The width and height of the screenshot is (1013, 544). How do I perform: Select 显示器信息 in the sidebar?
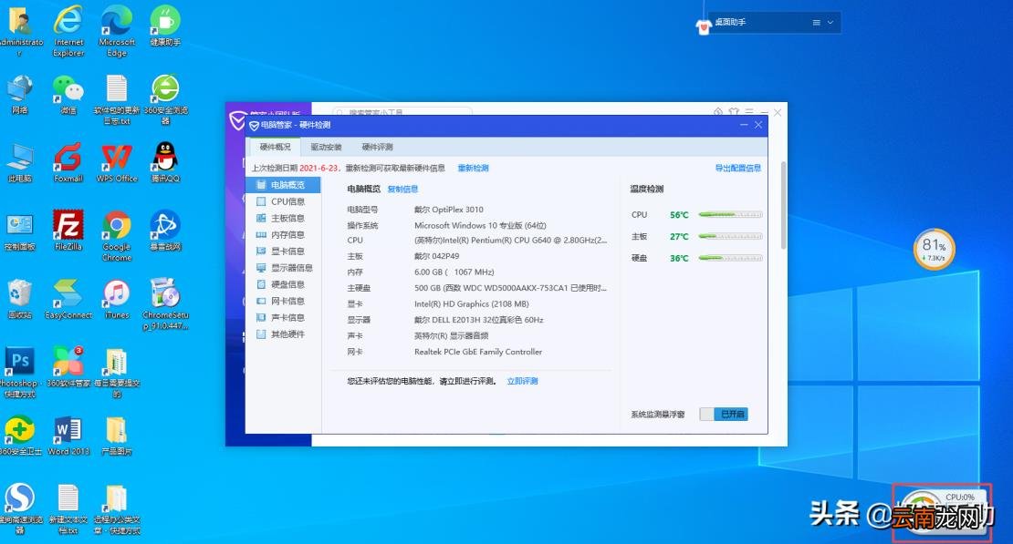283,268
